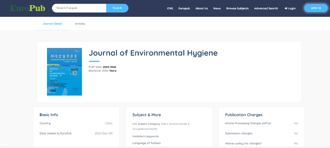Switch to the Articles tab
330x148 pixels.
click(x=80, y=24)
